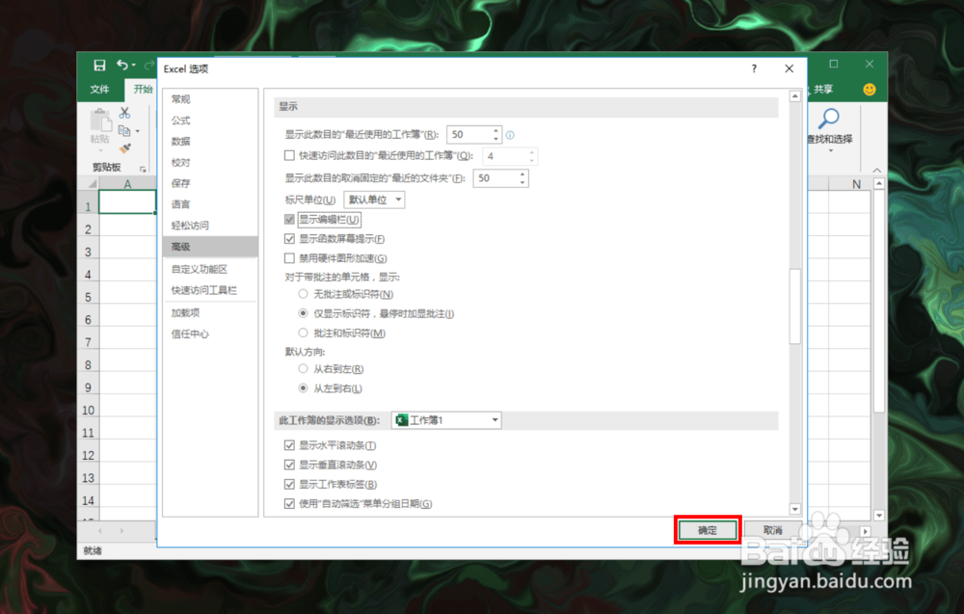This screenshot has height=614, width=964.
Task: Collapse the ribbon with the chevron
Action: click(876, 171)
